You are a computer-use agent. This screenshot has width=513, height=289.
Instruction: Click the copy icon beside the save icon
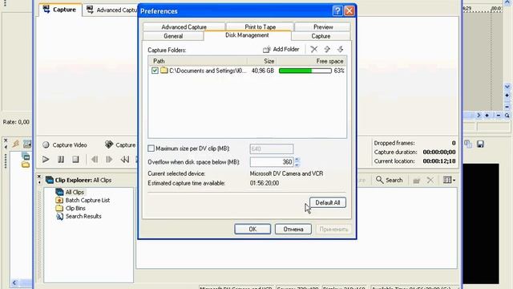[x=468, y=144]
